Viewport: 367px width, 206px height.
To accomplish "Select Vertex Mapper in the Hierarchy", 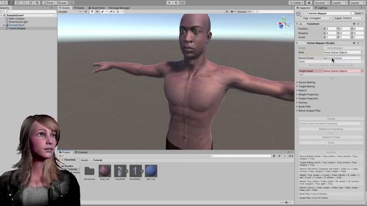I will [17, 28].
